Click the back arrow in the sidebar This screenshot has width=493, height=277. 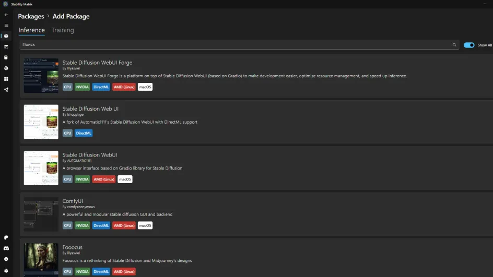(x=6, y=15)
